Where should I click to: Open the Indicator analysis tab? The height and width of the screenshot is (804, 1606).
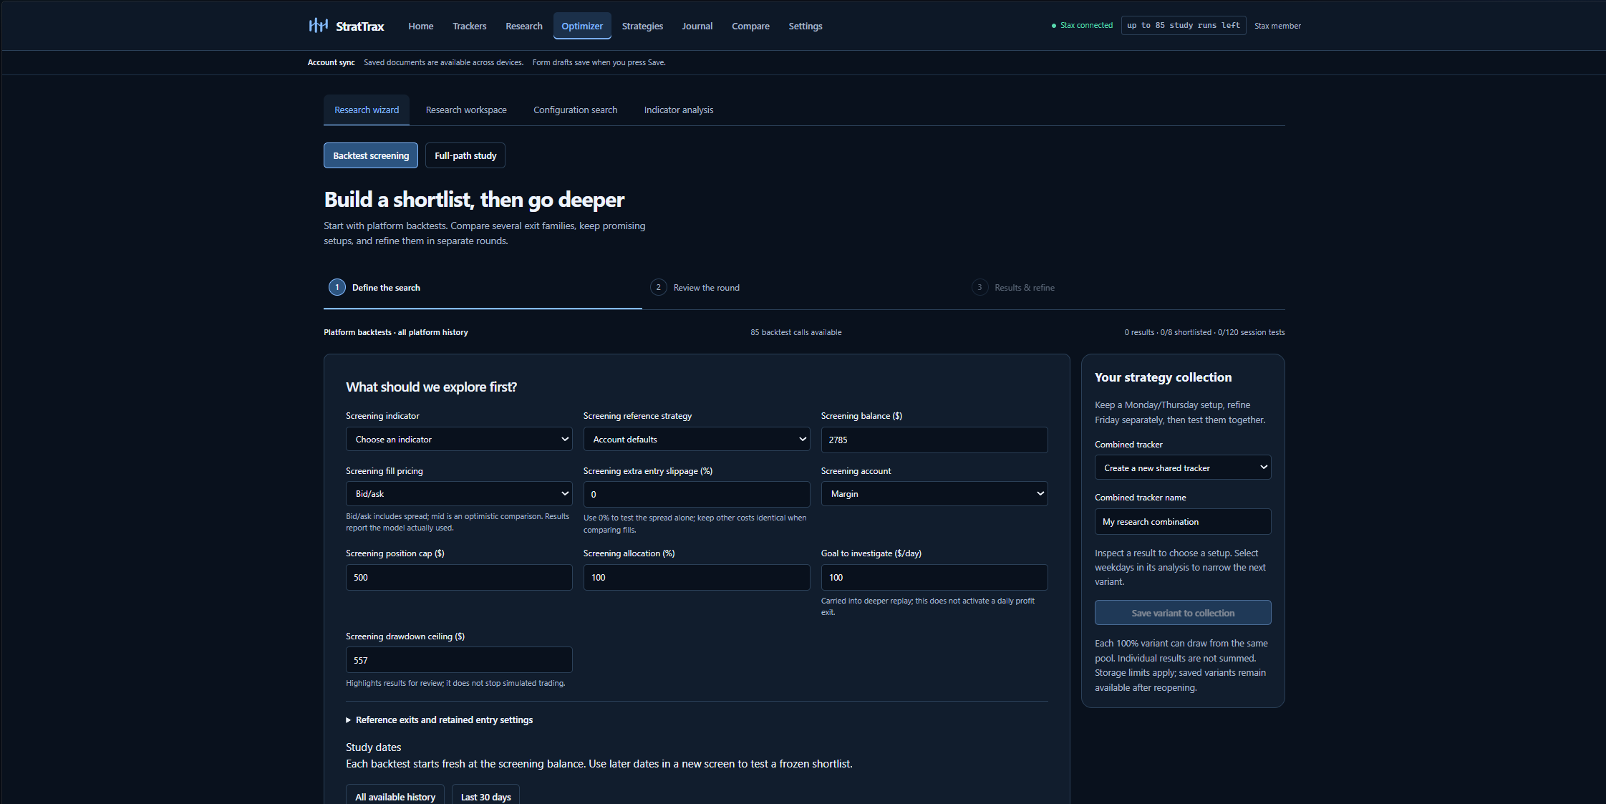[678, 110]
